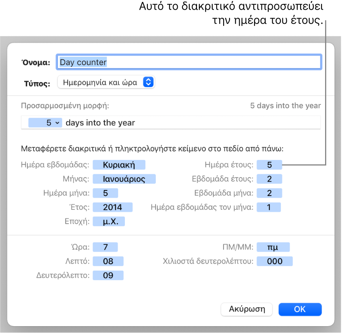Image resolution: width=342 pixels, height=333 pixels.
Task: Confirm with the OK button
Action: coord(300,309)
